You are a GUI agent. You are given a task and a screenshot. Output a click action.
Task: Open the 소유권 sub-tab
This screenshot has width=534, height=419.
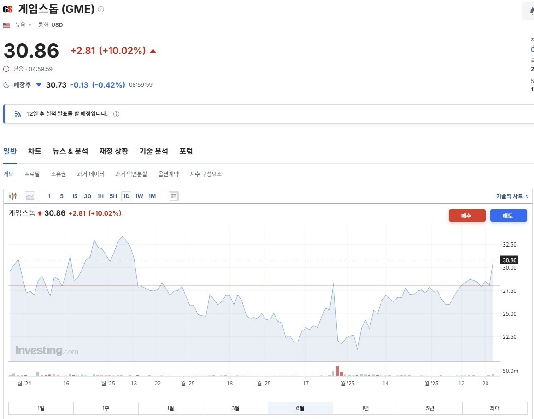[58, 174]
